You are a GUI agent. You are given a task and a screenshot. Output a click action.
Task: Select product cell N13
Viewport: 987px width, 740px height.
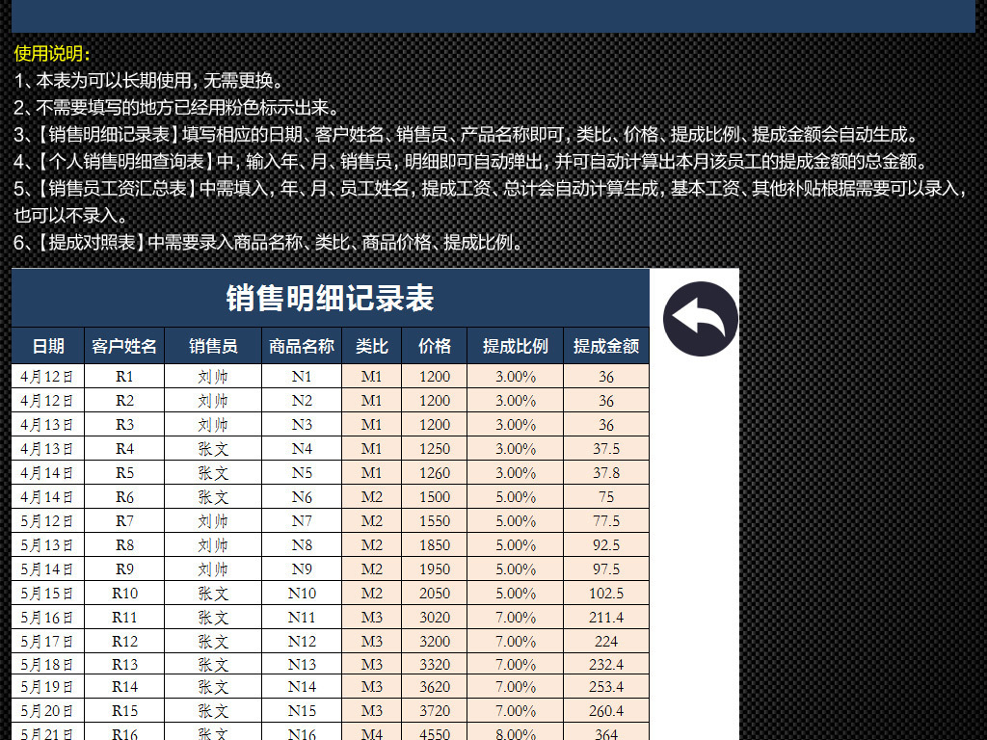click(x=302, y=664)
